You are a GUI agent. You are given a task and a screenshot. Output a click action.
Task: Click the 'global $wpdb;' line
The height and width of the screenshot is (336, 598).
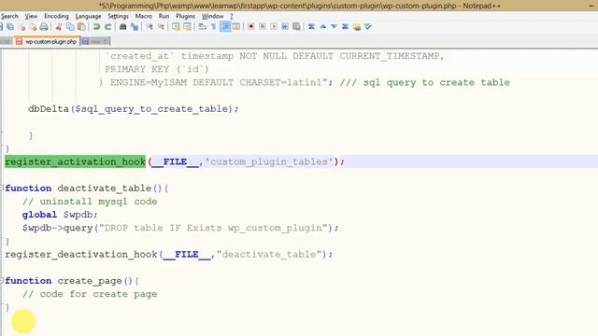click(60, 215)
